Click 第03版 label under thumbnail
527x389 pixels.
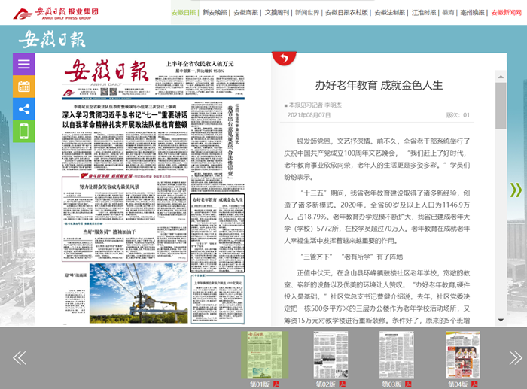pyautogui.click(x=391, y=384)
